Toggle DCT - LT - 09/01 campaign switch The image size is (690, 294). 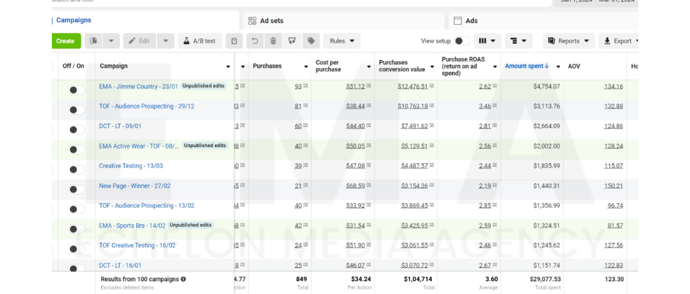click(x=77, y=129)
